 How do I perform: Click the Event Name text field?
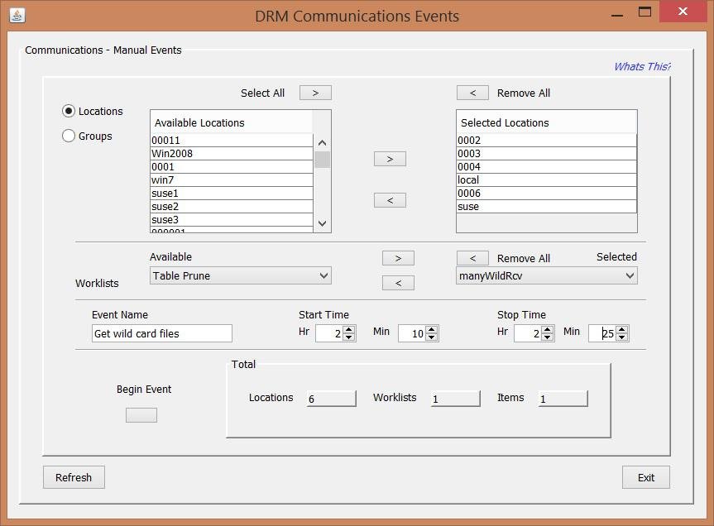162,333
